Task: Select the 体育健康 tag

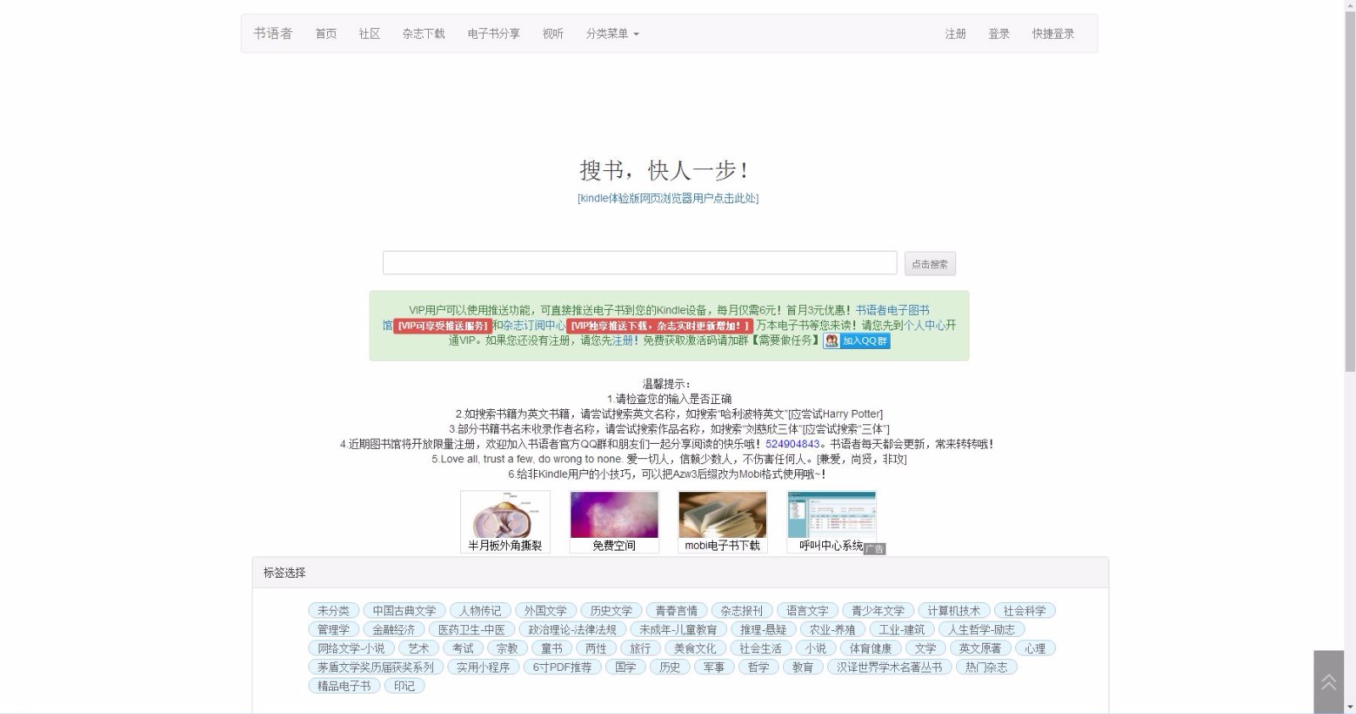Action: coord(870,648)
